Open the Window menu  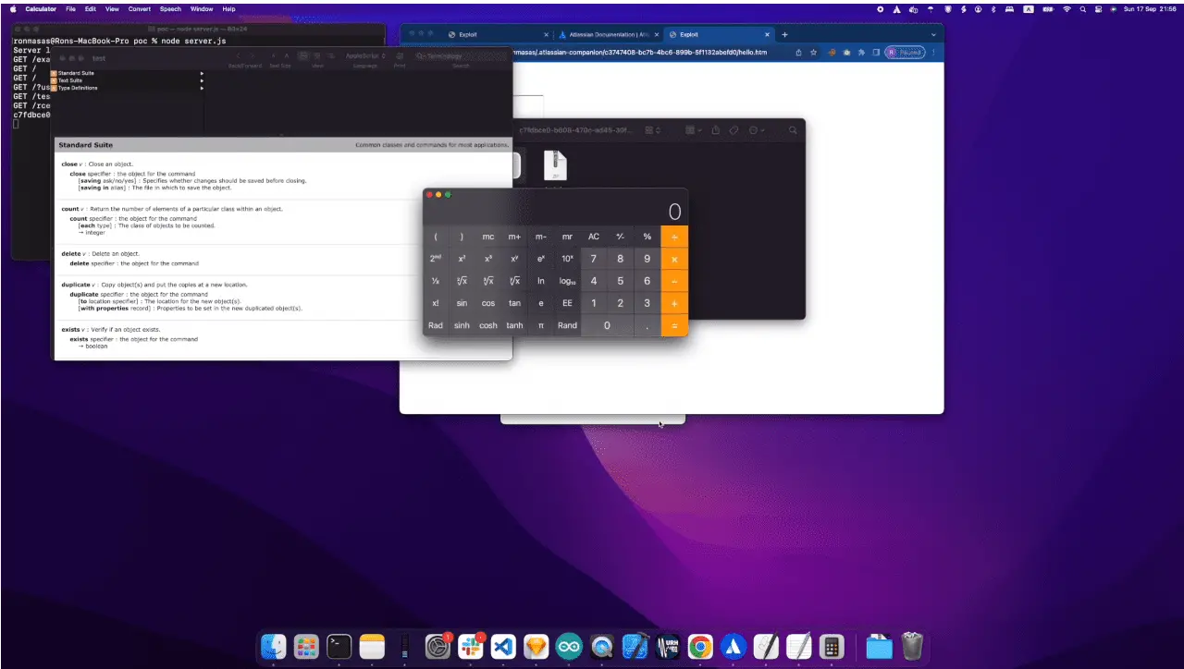(202, 8)
